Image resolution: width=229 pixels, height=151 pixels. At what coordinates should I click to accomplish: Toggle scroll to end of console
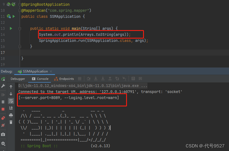11,108
